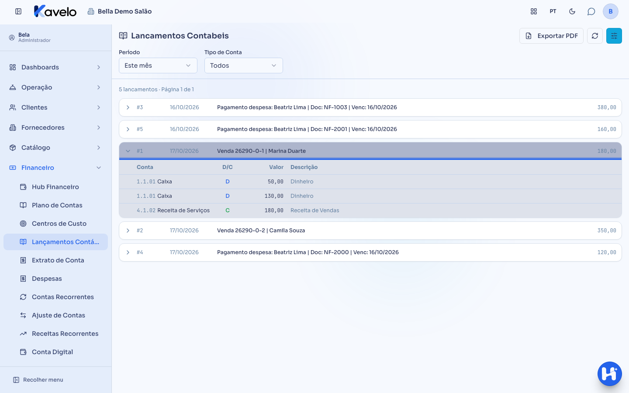
Task: Expand the Fornecedores menu
Action: tap(55, 128)
